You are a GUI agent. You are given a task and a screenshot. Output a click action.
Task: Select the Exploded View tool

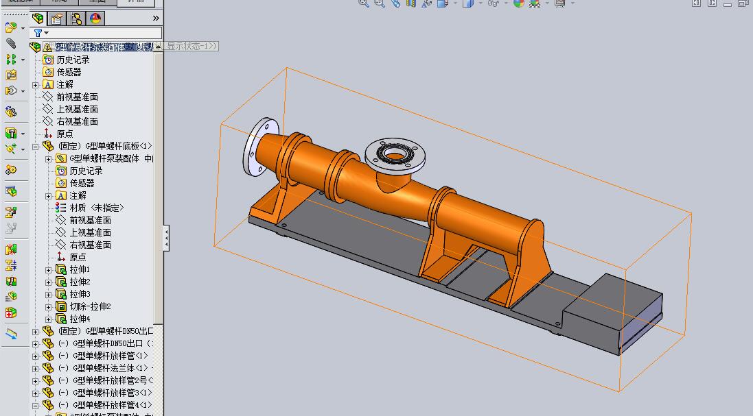[x=10, y=212]
